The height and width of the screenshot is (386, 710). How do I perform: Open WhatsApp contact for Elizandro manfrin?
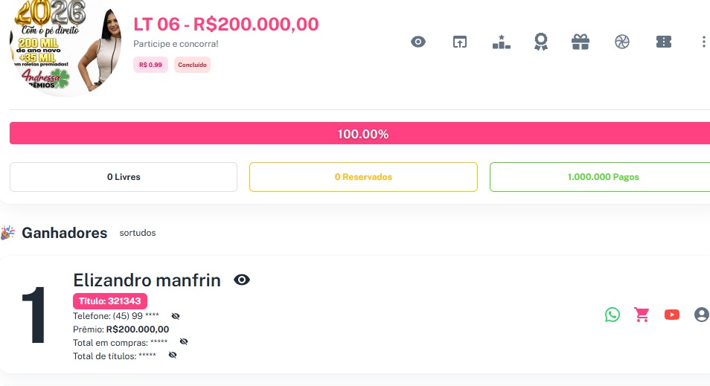click(x=613, y=315)
